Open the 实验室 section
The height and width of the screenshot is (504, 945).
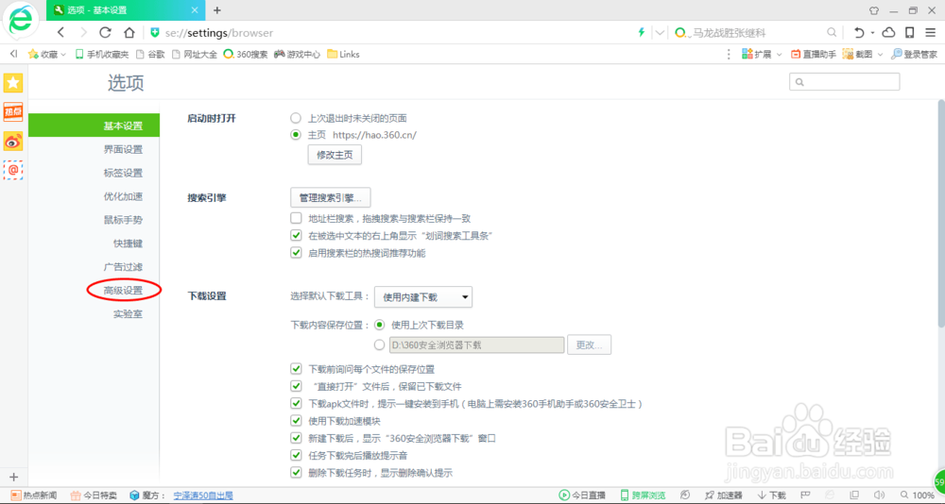coord(128,313)
